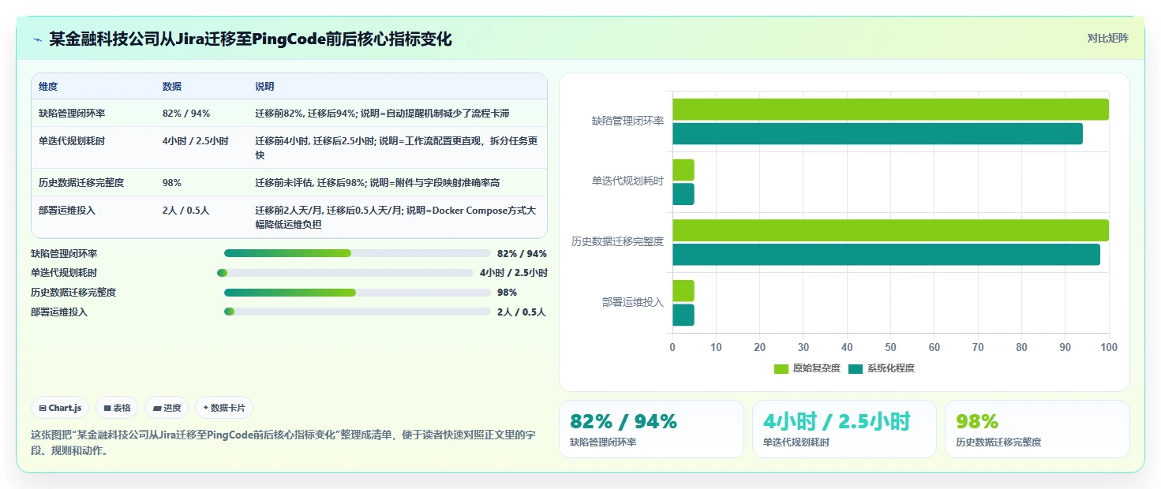Click table cell 98%
The height and width of the screenshot is (489, 1161).
point(172,182)
